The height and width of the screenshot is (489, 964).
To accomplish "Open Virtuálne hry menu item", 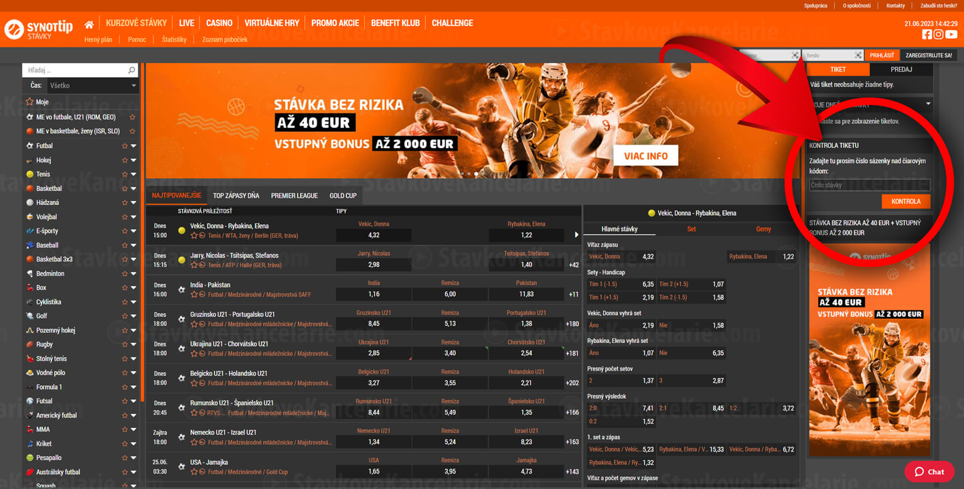I will [x=272, y=23].
